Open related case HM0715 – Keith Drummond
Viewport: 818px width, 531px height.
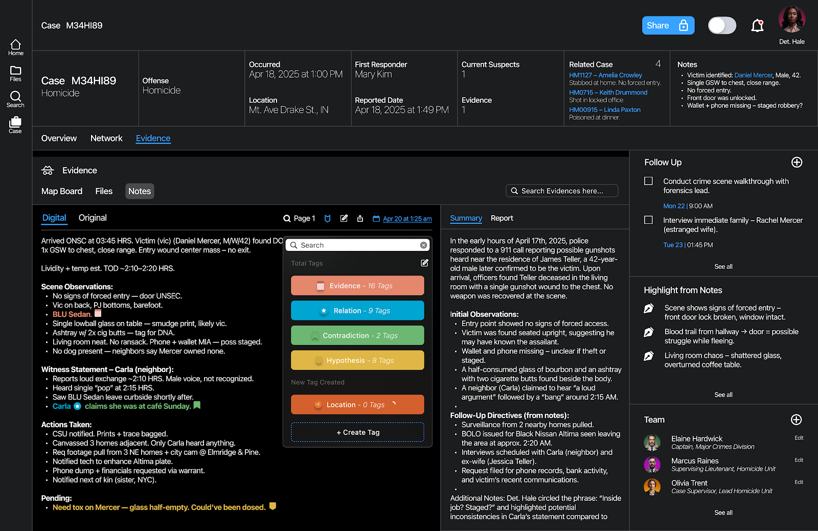coord(608,93)
